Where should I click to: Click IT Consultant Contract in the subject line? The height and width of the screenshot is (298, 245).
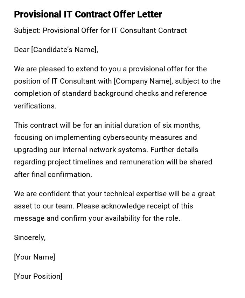tap(149, 30)
